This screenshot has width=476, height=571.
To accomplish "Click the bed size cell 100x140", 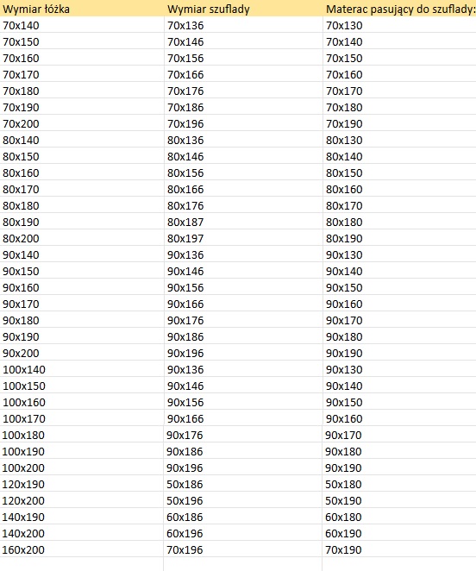I will 82,369.
